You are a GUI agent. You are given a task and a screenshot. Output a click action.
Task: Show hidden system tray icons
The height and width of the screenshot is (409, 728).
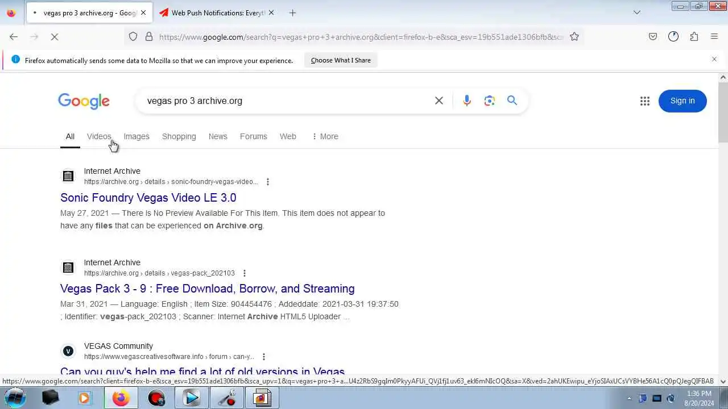629,398
